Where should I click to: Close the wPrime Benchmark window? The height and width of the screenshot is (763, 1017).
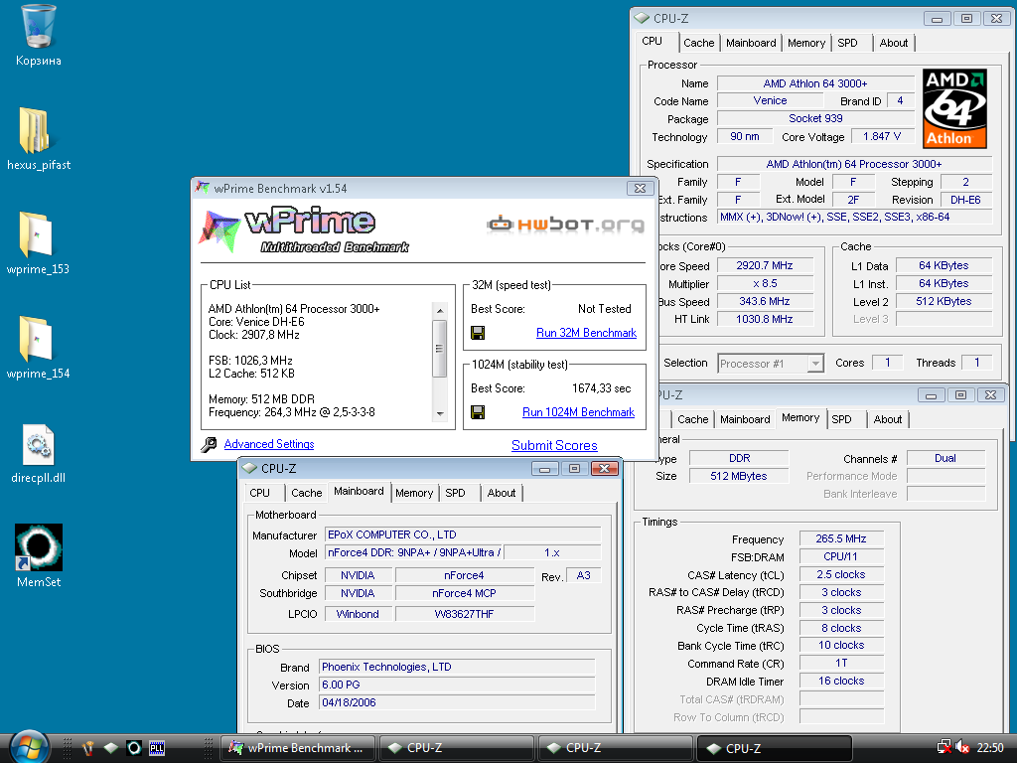pyautogui.click(x=640, y=188)
